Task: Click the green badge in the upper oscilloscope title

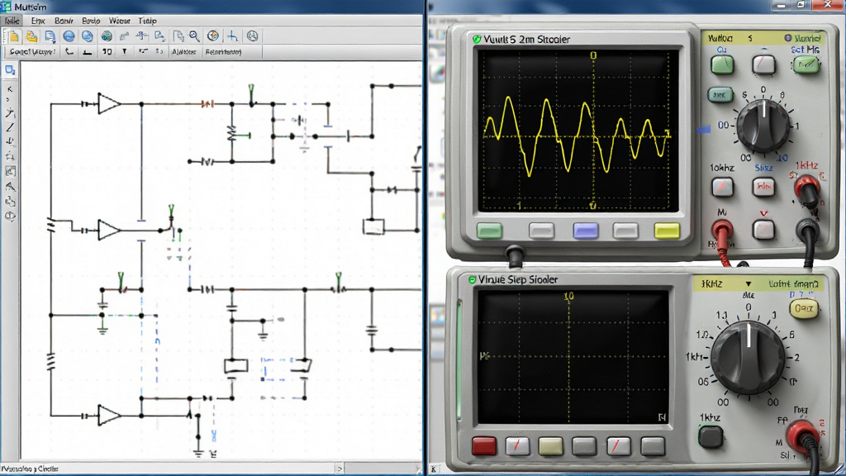Action: (477, 39)
